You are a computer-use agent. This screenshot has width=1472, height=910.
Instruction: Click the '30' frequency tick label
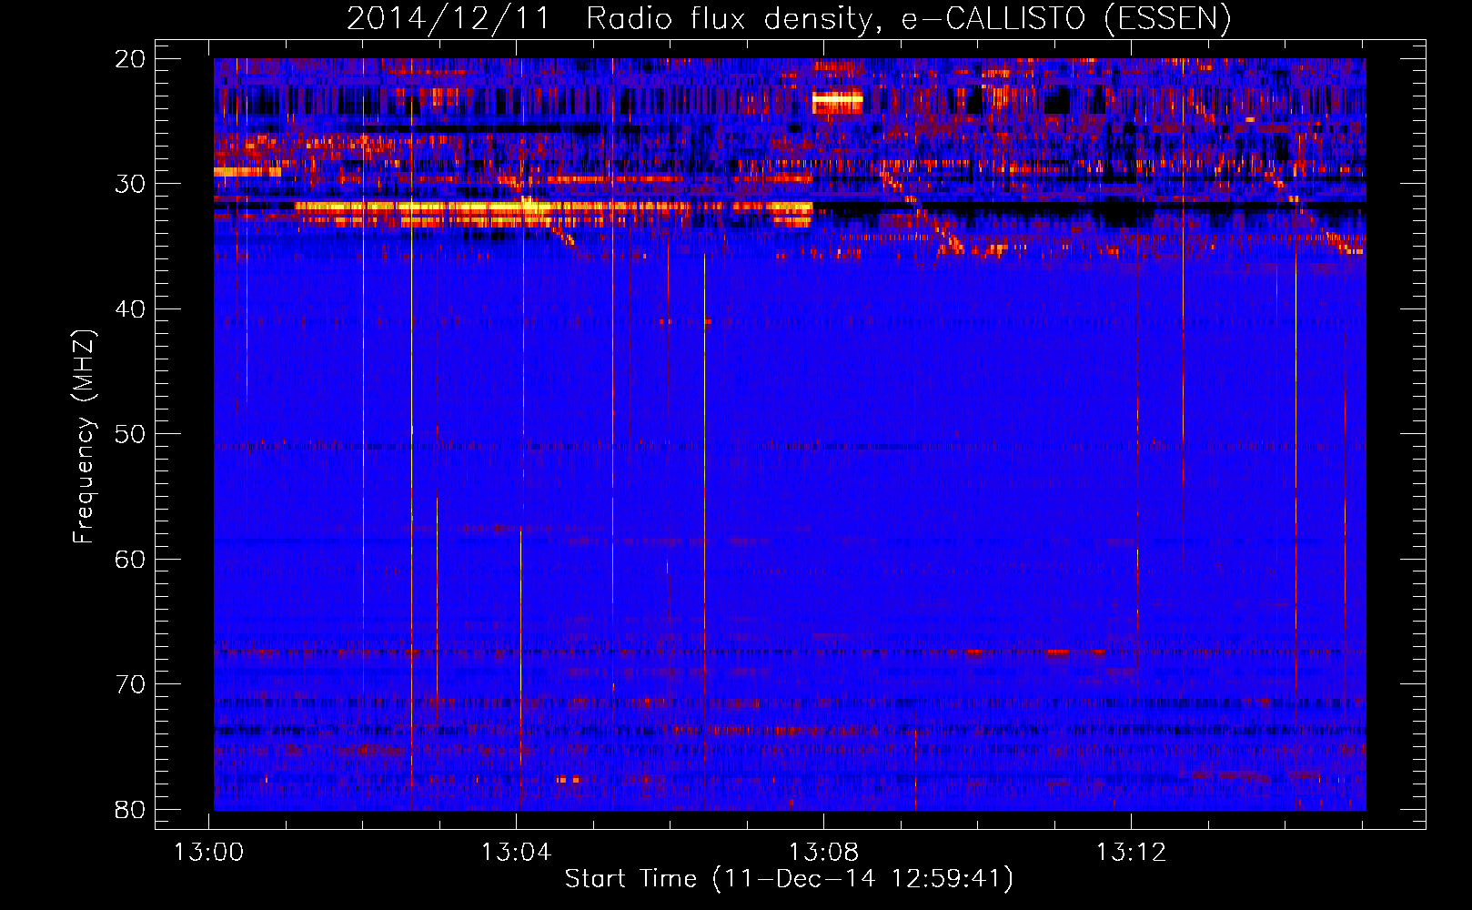[x=130, y=184]
